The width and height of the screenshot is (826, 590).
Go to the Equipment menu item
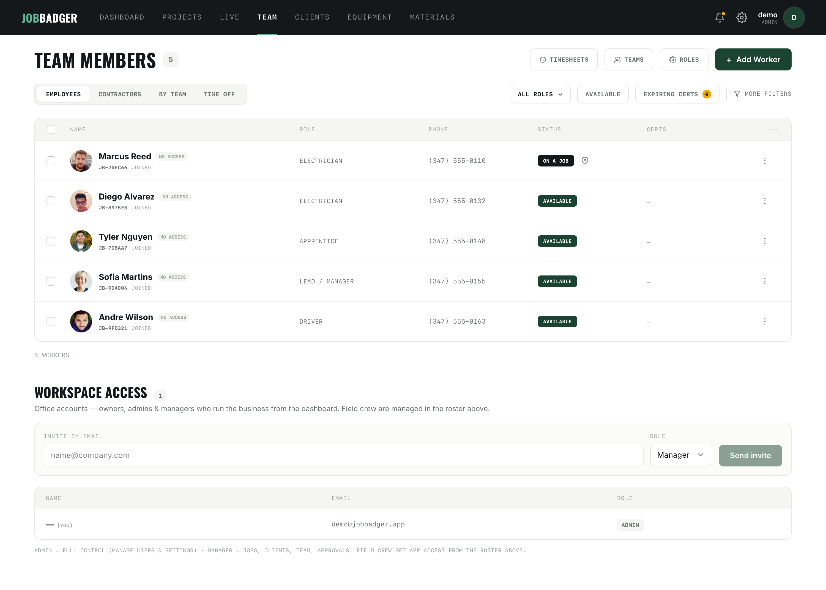click(370, 17)
